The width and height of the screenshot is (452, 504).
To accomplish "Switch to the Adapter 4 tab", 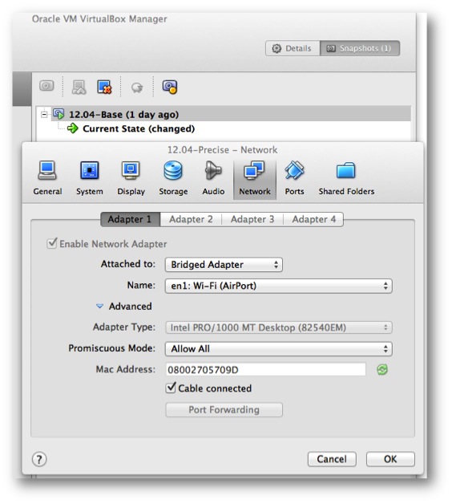I will click(313, 219).
